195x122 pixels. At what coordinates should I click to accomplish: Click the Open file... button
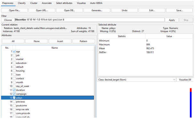coord(14,10)
